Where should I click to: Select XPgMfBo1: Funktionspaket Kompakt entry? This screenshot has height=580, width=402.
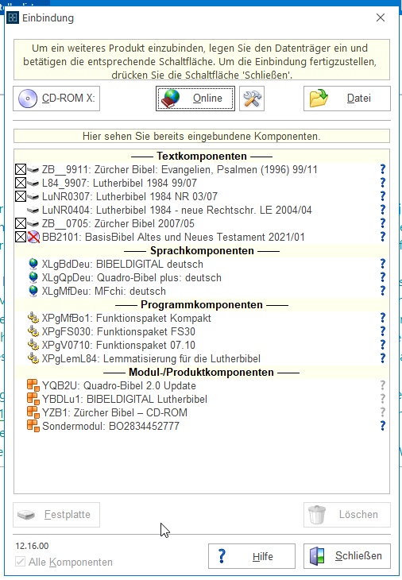[x=126, y=318]
